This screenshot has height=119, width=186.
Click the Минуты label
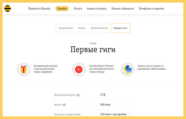[x=58, y=105]
